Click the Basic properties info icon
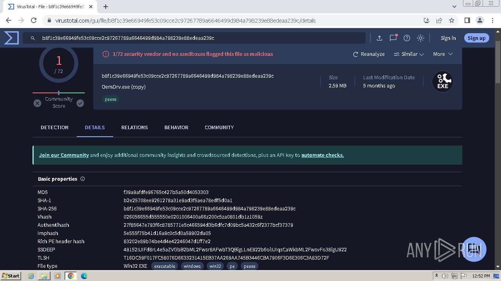501x281 pixels. [x=83, y=179]
